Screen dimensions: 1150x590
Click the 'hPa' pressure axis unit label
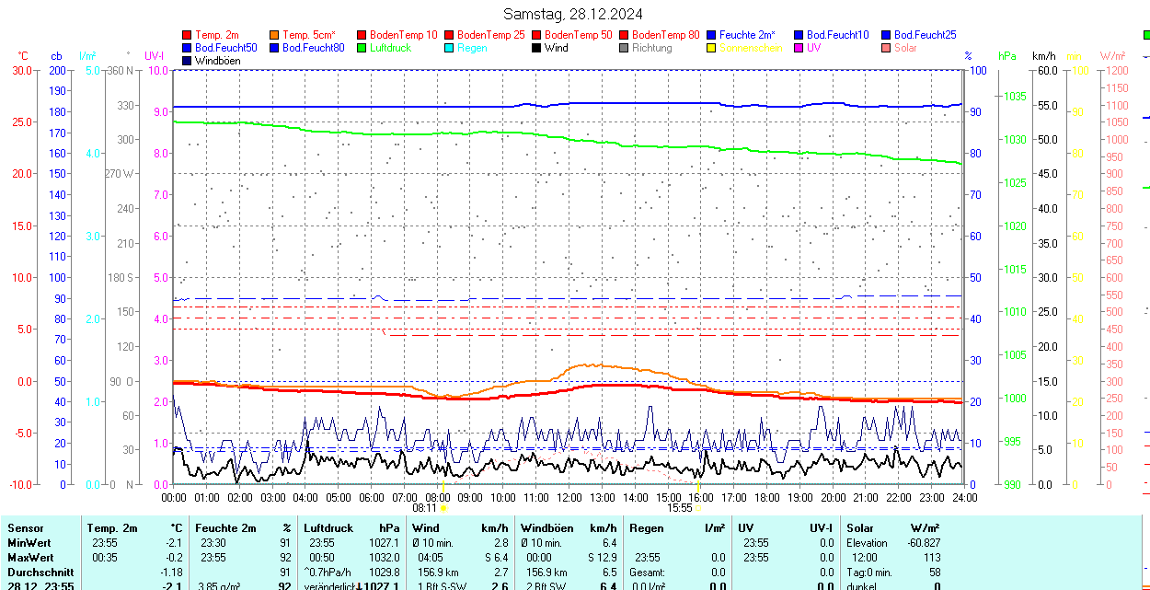coord(1007,56)
